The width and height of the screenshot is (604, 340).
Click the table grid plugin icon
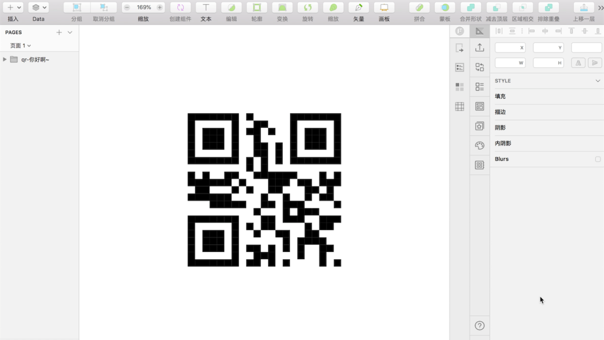(x=459, y=107)
